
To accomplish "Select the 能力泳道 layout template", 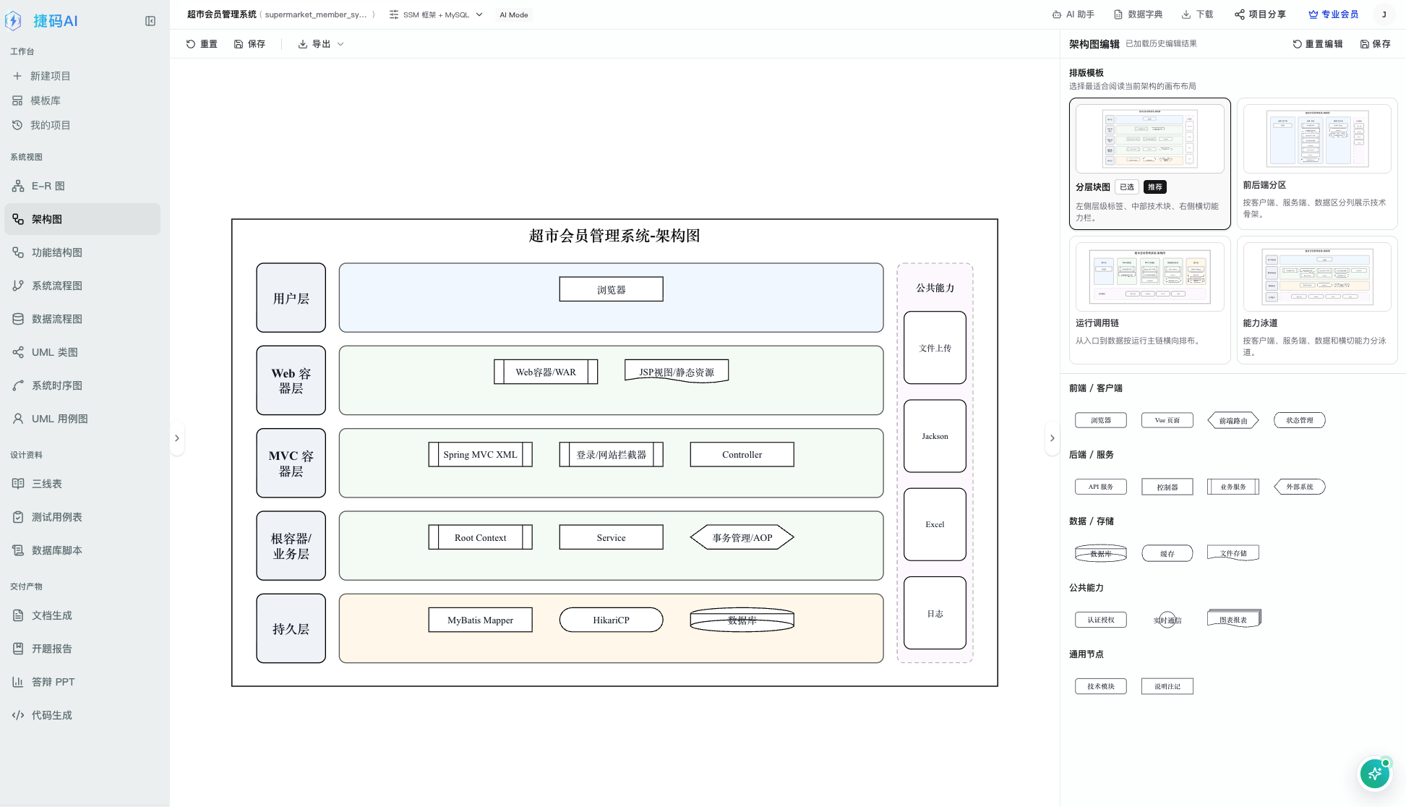I will [1317, 300].
